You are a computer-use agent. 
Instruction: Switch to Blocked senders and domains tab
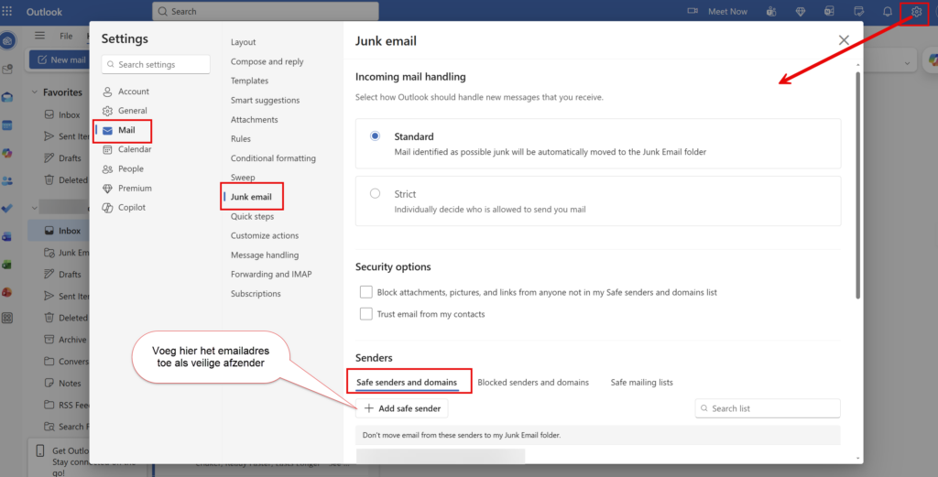[533, 382]
